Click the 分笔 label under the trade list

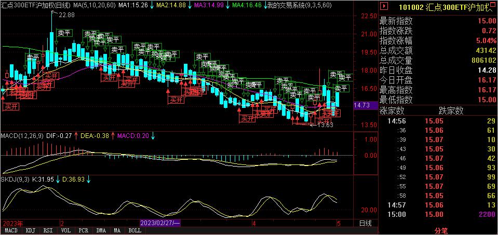pos(440,230)
